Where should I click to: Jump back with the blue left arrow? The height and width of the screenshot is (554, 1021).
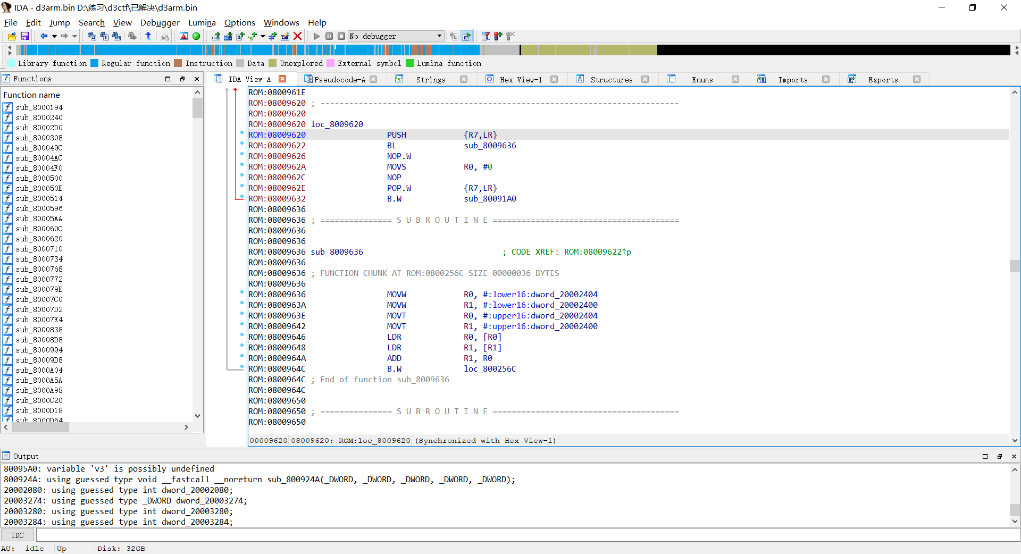(44, 36)
